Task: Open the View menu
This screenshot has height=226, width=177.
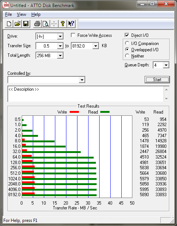Action: click(21, 14)
